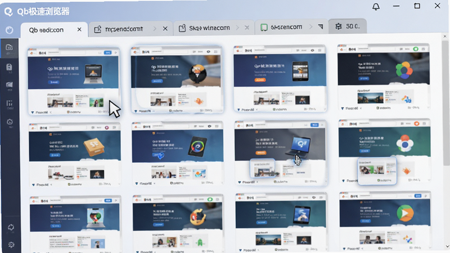
Task: Click the green toggle in orange swirl thumbnail header
Action: tap(210, 200)
